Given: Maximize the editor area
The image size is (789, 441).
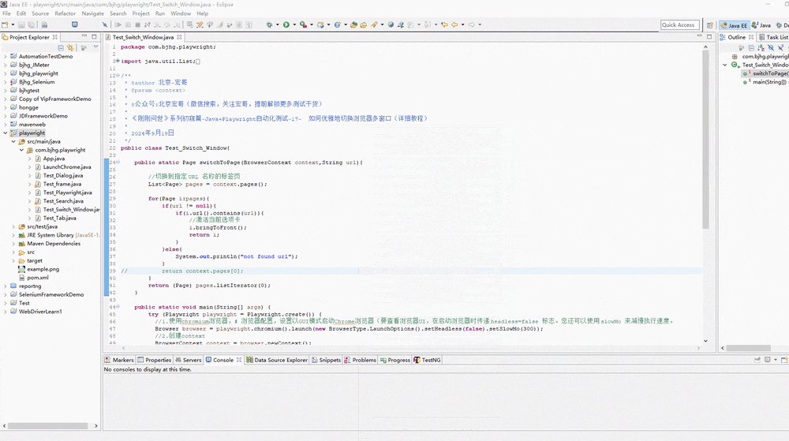Looking at the screenshot, I should click(709, 36).
